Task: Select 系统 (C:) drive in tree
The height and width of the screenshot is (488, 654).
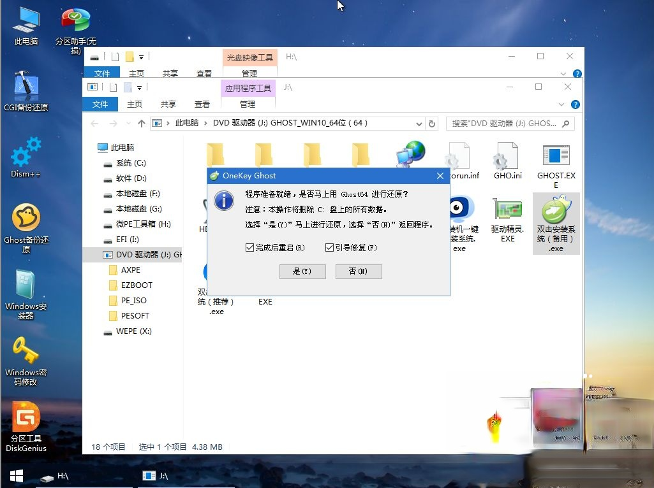Action: point(125,163)
